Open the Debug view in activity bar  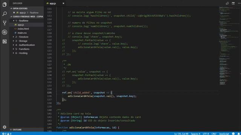pyautogui.click(x=5, y=32)
